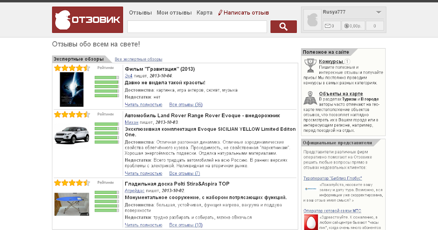Open the blue ironing board thumbnail
The image size is (438, 230).
[x=72, y=204]
